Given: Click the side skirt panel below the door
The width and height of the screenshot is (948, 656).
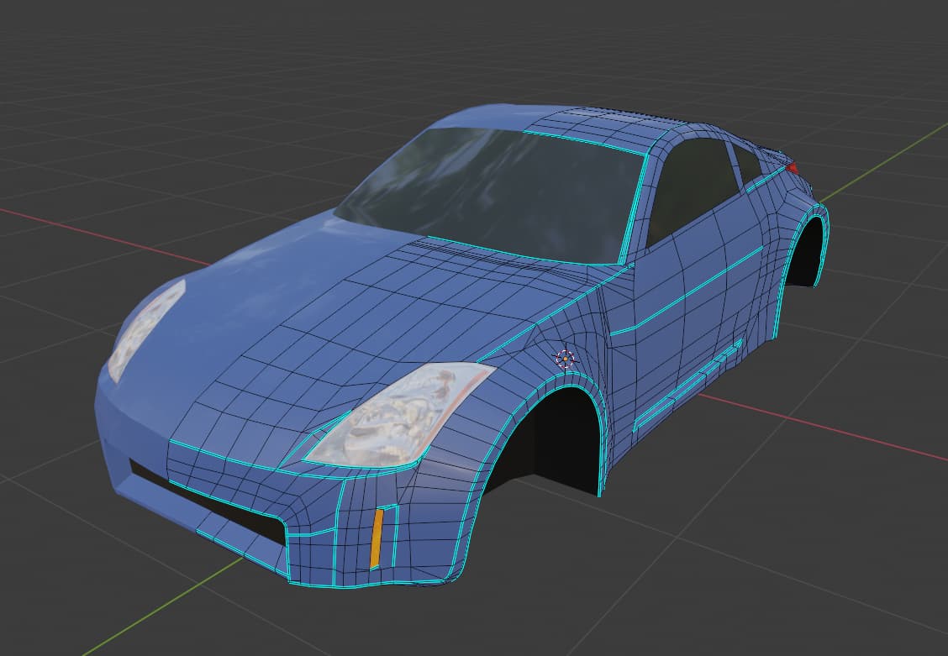Looking at the screenshot, I should click(689, 386).
